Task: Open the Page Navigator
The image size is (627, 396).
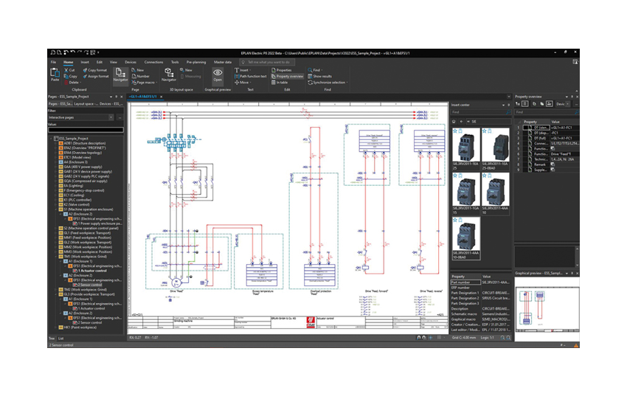Action: (x=120, y=74)
